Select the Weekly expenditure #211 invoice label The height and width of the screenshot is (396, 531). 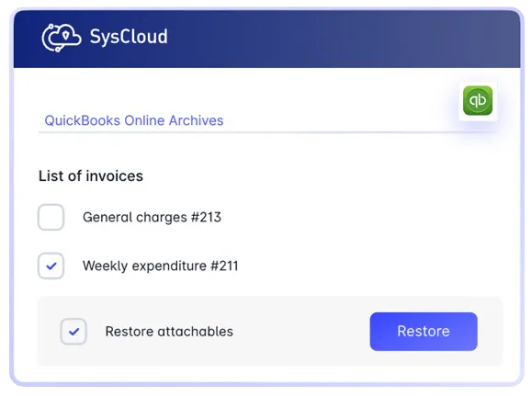(161, 266)
